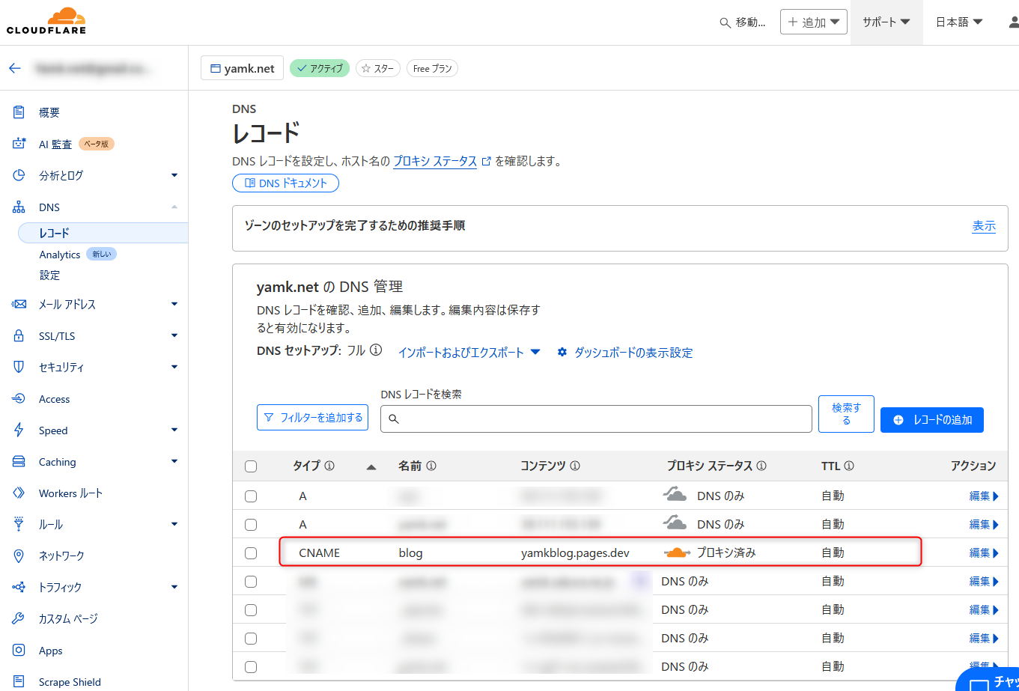The image size is (1019, 691).
Task: Open the user account icon in top bar
Action: pyautogui.click(x=1014, y=22)
